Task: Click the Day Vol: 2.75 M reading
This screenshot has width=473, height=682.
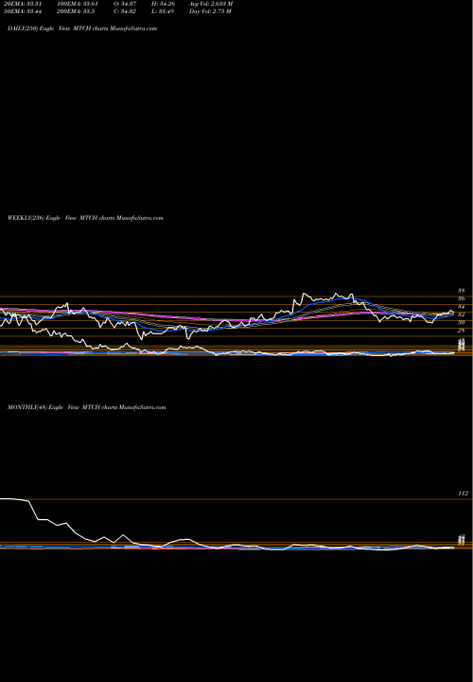Action: (x=210, y=11)
